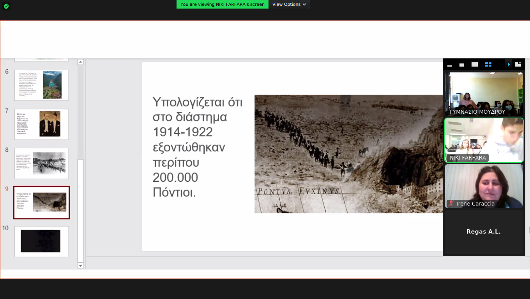This screenshot has height=299, width=530.
Task: Click the slide panel scroll down arrow
Action: coord(81,266)
